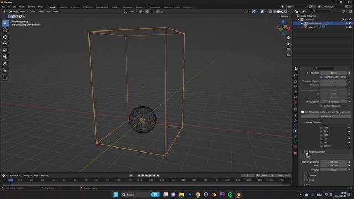Open the Tool properties tab
This screenshot has height=199, width=354.
tap(295, 75)
